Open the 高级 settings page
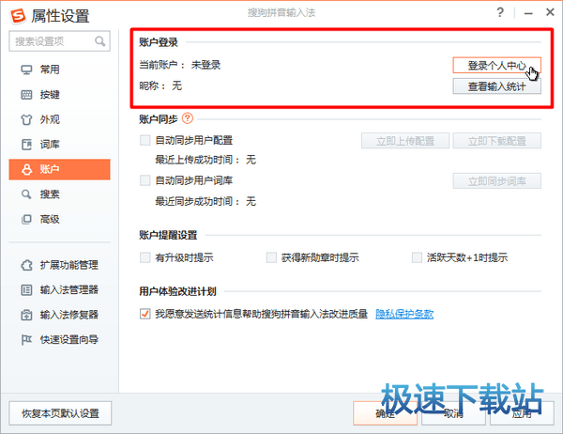 [60, 219]
